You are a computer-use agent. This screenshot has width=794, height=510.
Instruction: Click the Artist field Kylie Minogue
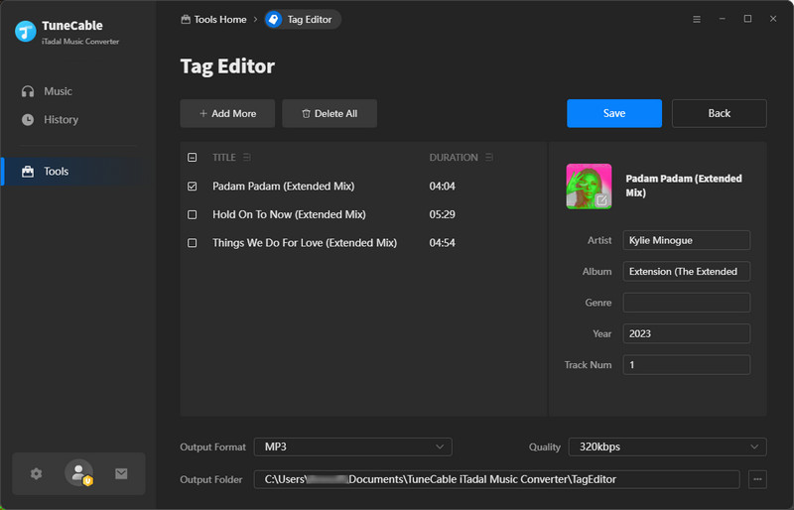(x=687, y=240)
